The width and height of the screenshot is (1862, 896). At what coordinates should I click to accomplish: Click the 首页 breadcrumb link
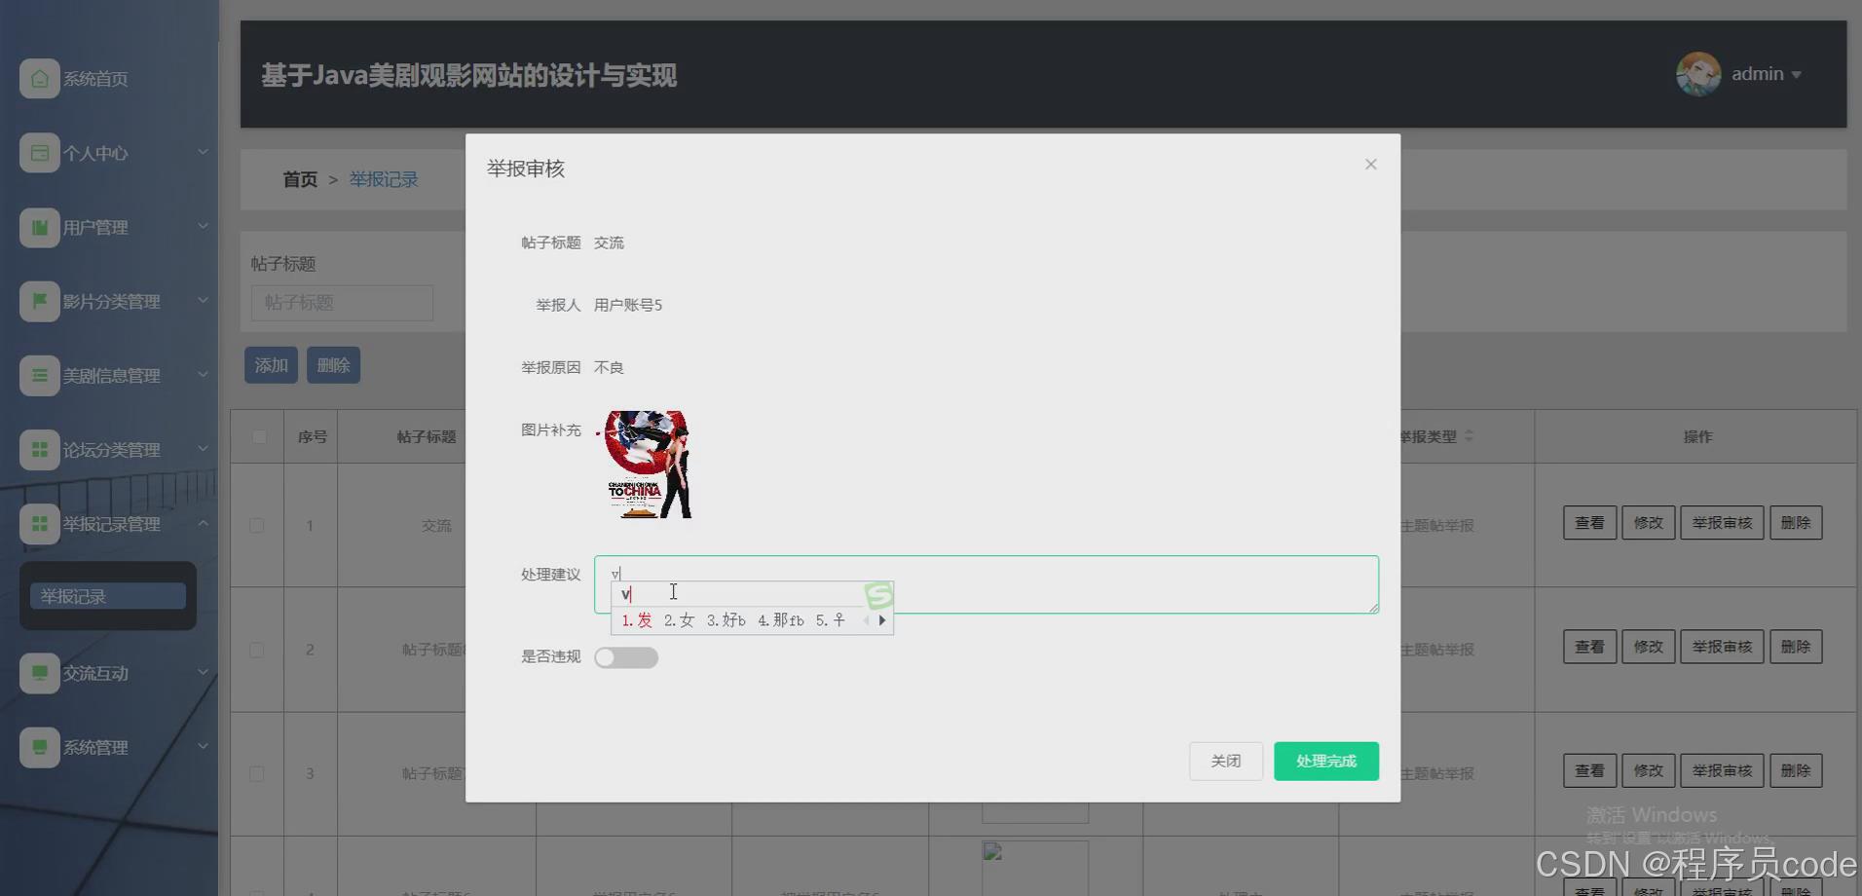[299, 179]
